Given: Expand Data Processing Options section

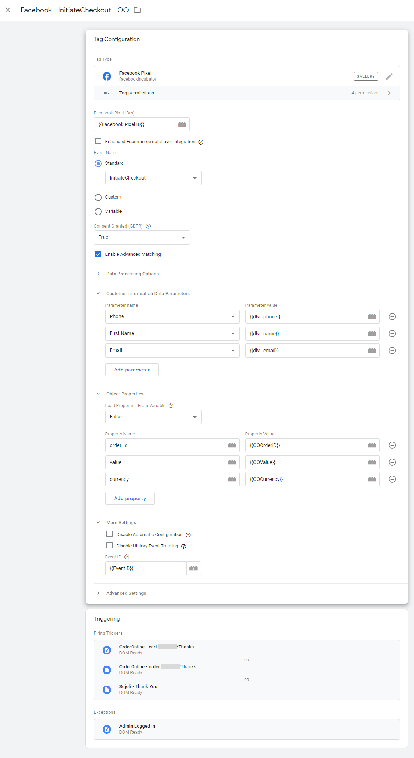Looking at the screenshot, I should (132, 274).
